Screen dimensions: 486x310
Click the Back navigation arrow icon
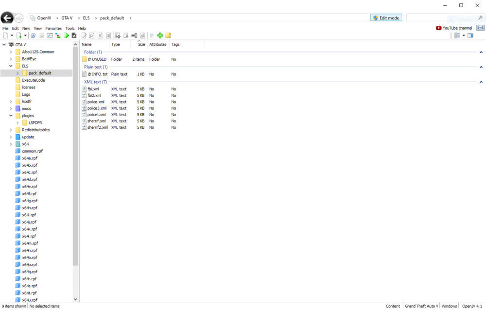pos(7,17)
